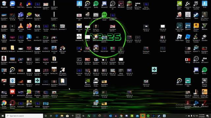This screenshot has height=118, width=211.
Task: Open the taskbar clock and date
Action: point(201,116)
